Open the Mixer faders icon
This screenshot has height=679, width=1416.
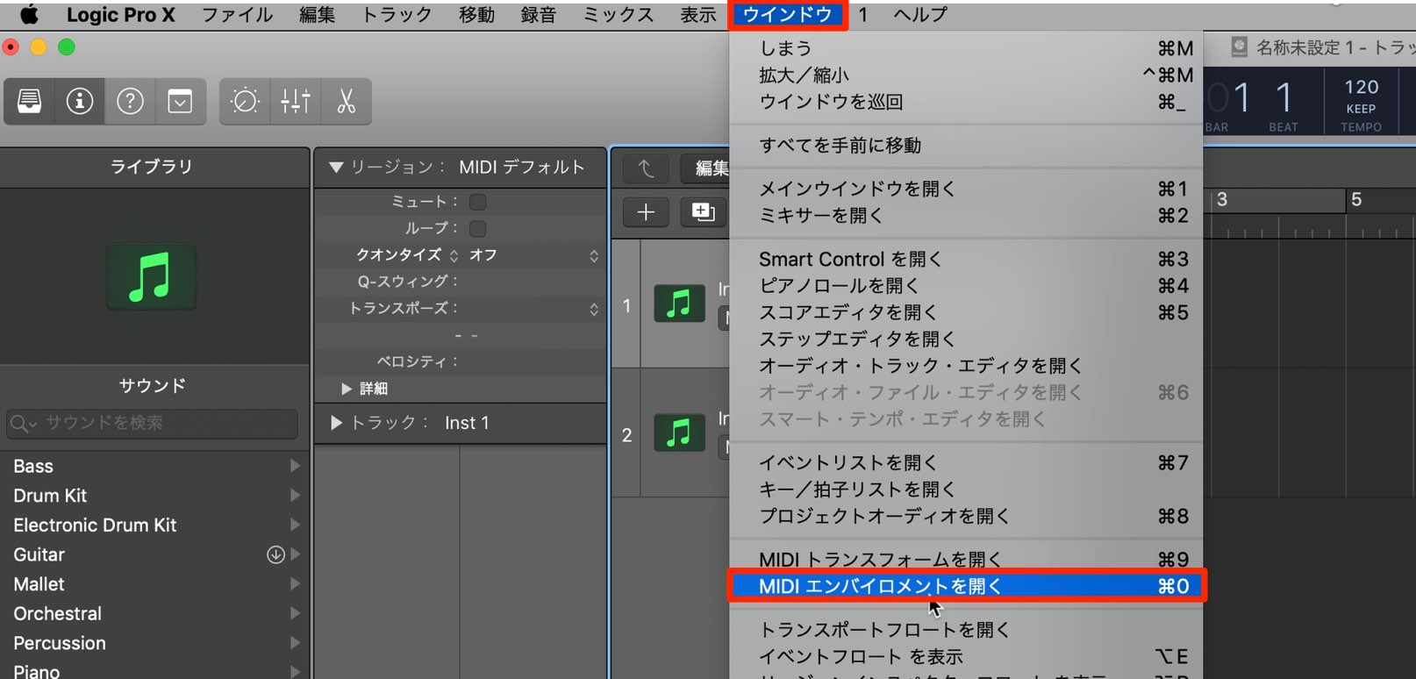click(x=296, y=102)
